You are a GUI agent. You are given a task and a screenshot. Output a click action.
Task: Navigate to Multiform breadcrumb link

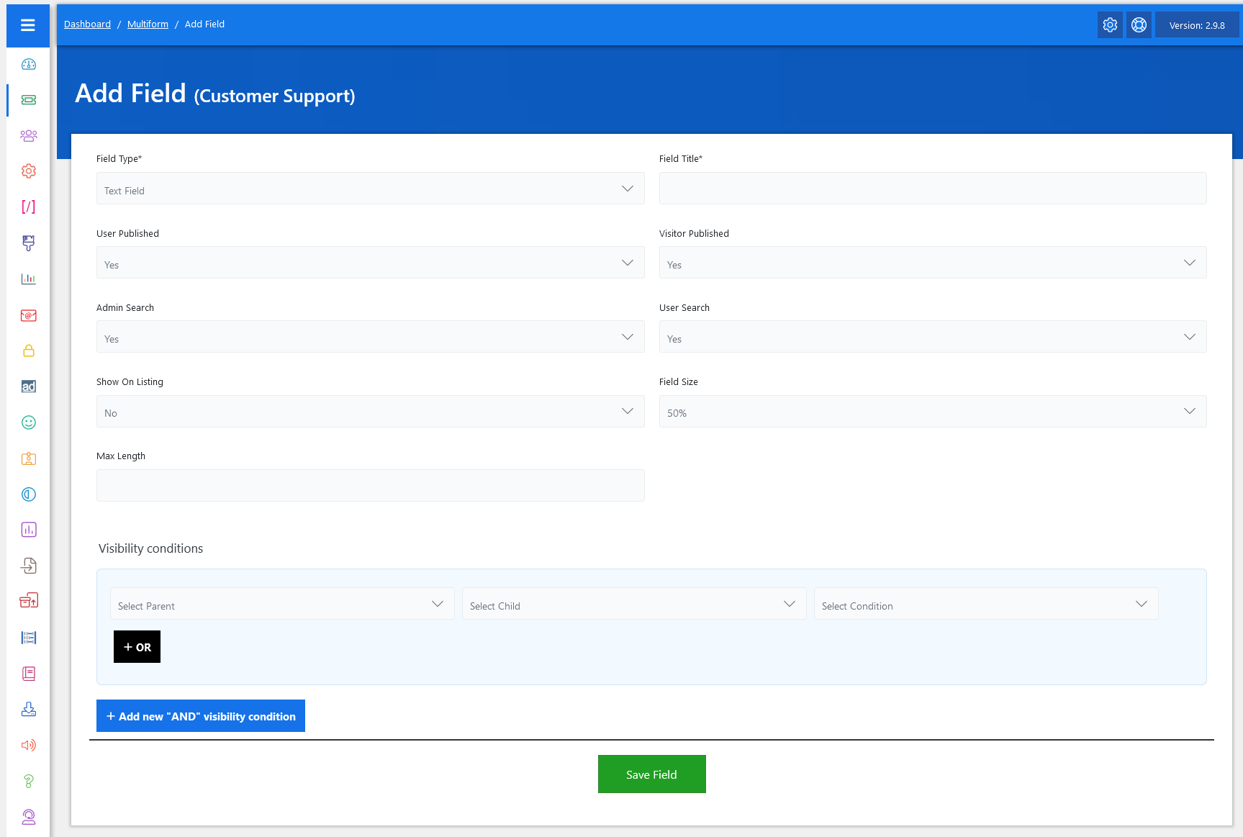click(148, 24)
